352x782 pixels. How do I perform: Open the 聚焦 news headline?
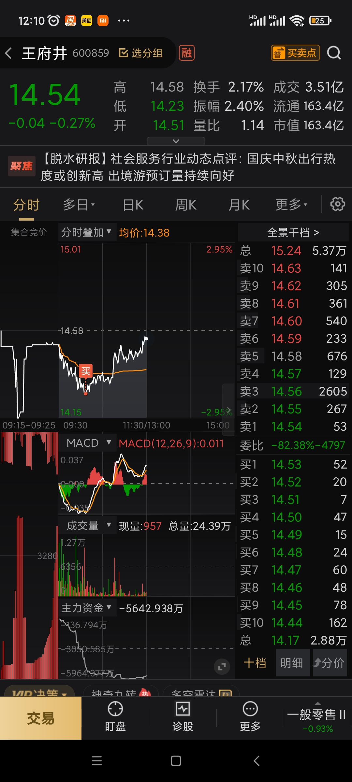pos(188,167)
